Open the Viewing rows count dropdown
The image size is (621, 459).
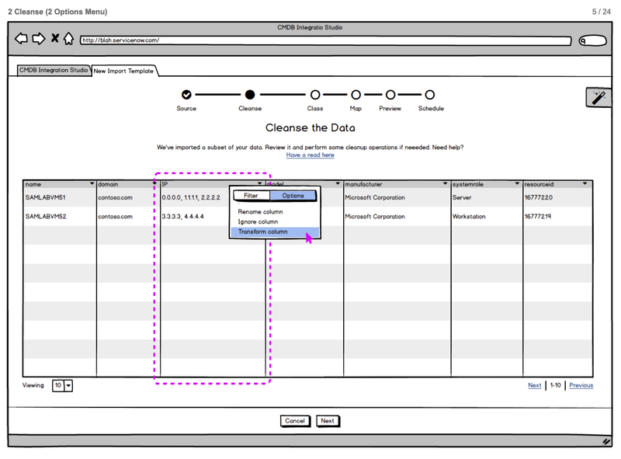pos(62,385)
